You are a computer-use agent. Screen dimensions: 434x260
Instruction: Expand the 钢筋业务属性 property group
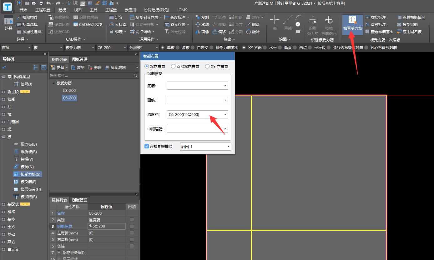[x=59, y=252]
